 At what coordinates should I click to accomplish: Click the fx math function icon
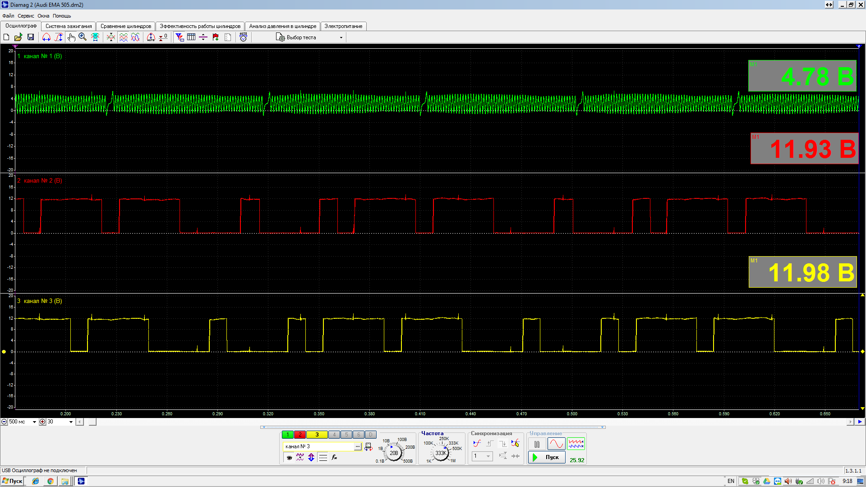(x=334, y=457)
